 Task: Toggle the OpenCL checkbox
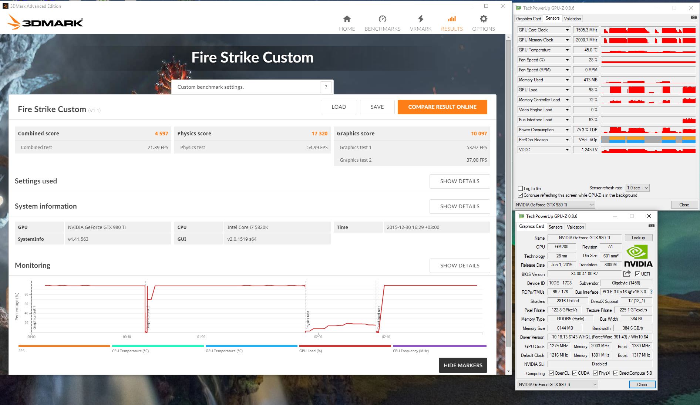[551, 373]
